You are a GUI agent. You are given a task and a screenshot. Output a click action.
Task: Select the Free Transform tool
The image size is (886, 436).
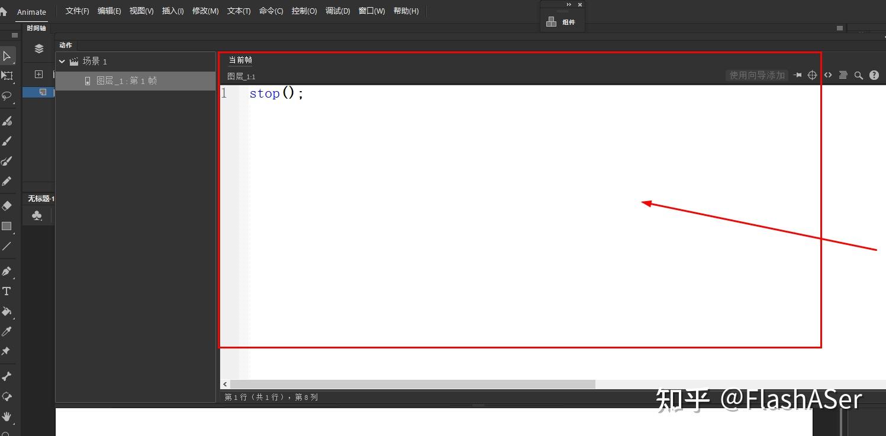pos(7,76)
